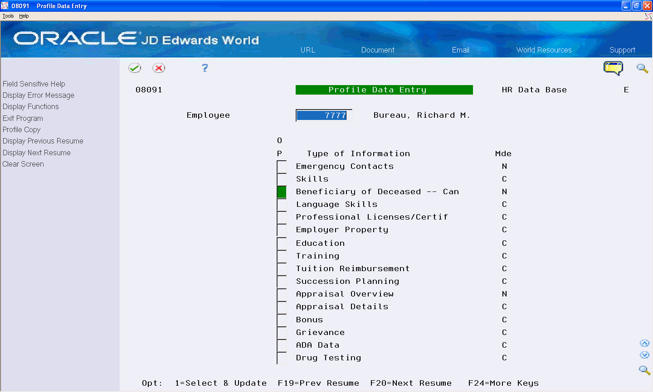Click the F24=More Keys function key text
The image size is (653, 392).
(x=503, y=383)
